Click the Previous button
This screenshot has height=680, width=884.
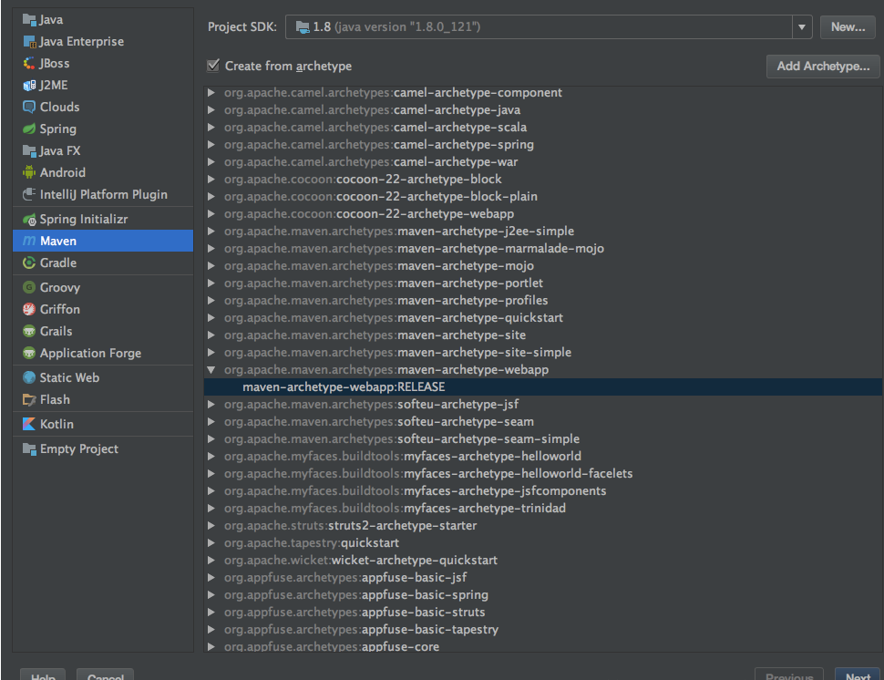pos(788,675)
